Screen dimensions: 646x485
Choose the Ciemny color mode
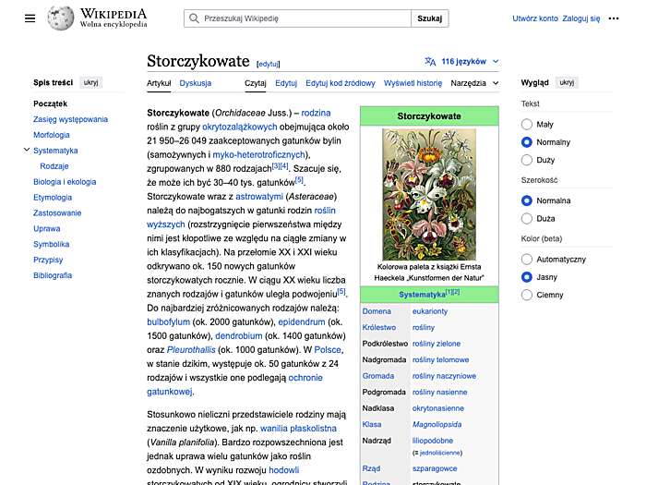click(x=527, y=295)
